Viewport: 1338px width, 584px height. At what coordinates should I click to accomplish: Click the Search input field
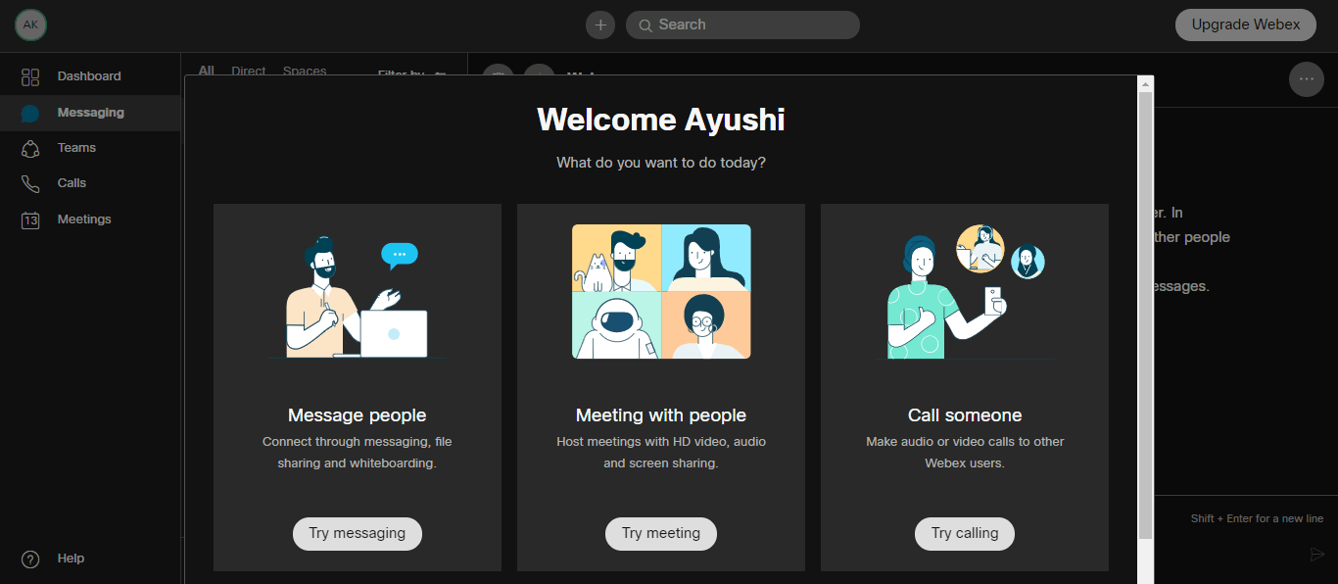coord(742,24)
